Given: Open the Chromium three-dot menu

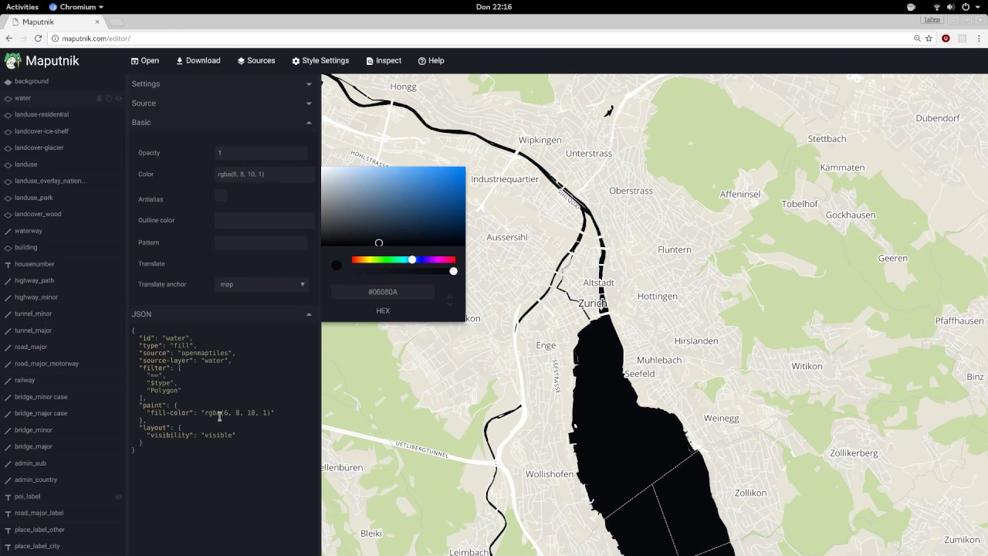Looking at the screenshot, I should click(x=979, y=39).
